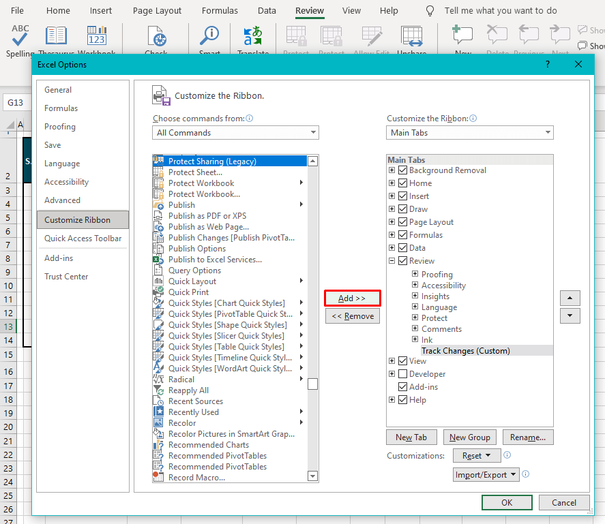Image resolution: width=605 pixels, height=524 pixels.
Task: Disable the Add-ins checkbox
Action: [x=402, y=386]
